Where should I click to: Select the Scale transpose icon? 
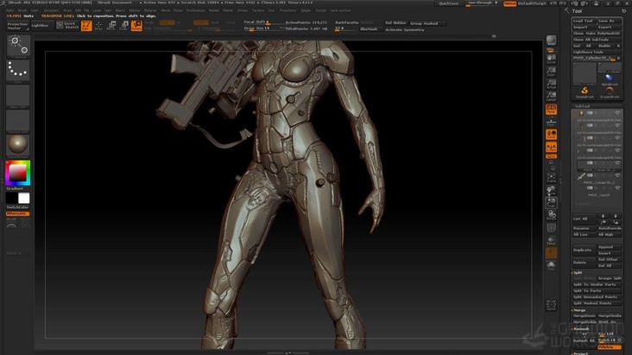click(123, 26)
